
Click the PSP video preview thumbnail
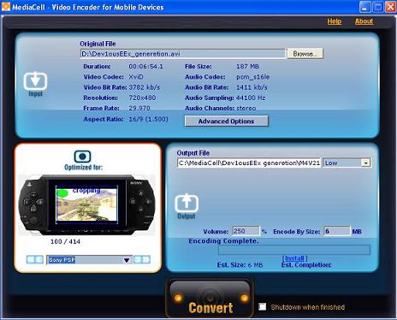pyautogui.click(x=86, y=204)
